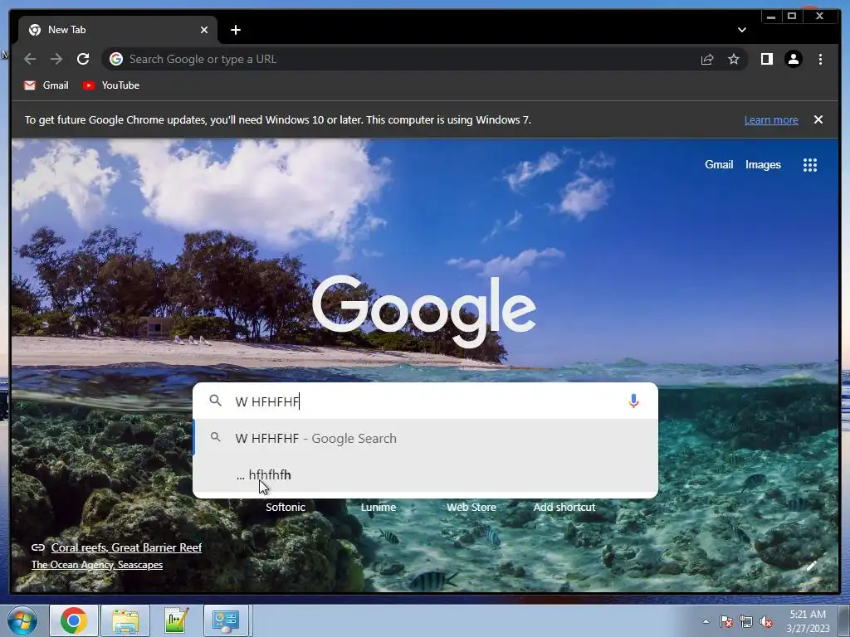The height and width of the screenshot is (637, 850).
Task: Bookmark this tab with star icon
Action: (734, 59)
